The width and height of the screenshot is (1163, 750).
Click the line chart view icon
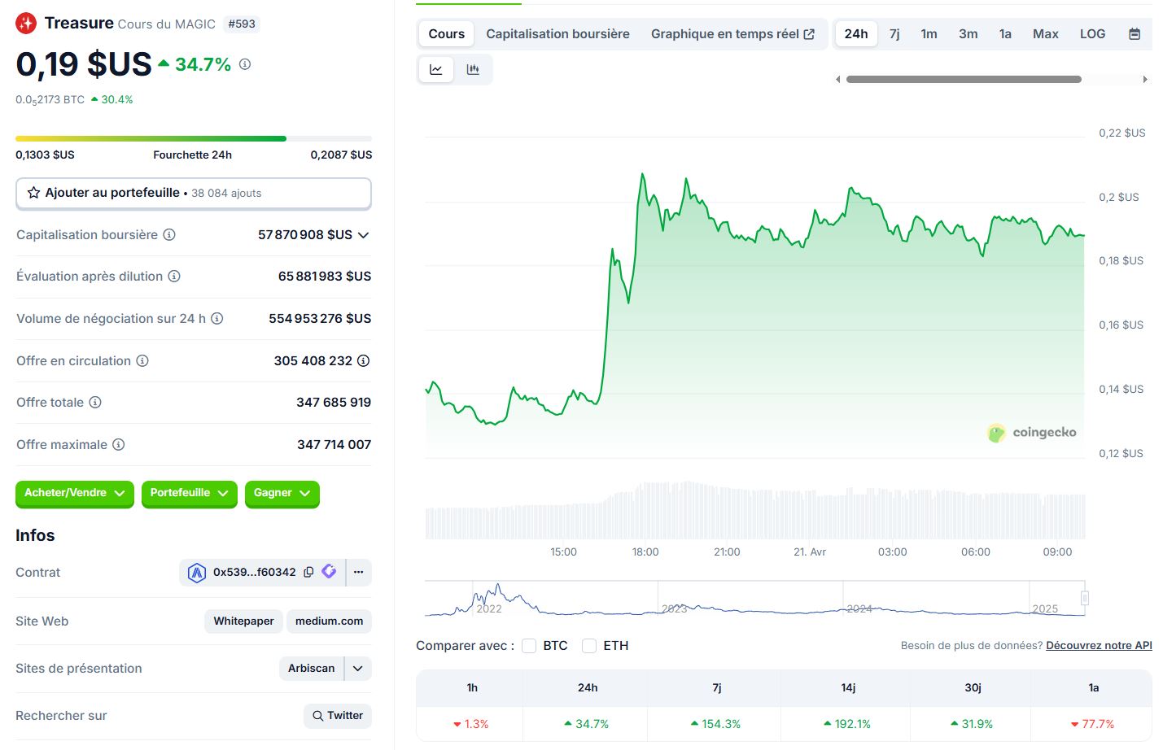point(436,70)
